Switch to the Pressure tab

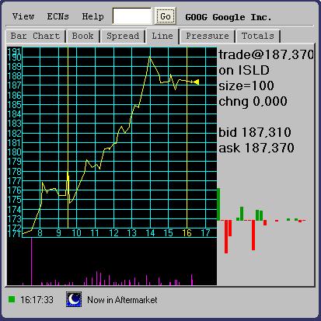pos(208,36)
